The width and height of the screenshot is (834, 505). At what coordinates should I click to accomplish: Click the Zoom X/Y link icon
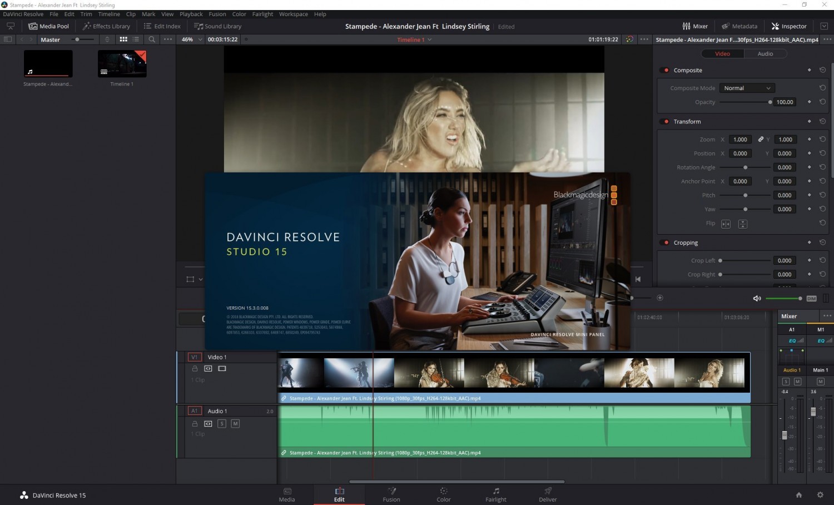click(761, 139)
